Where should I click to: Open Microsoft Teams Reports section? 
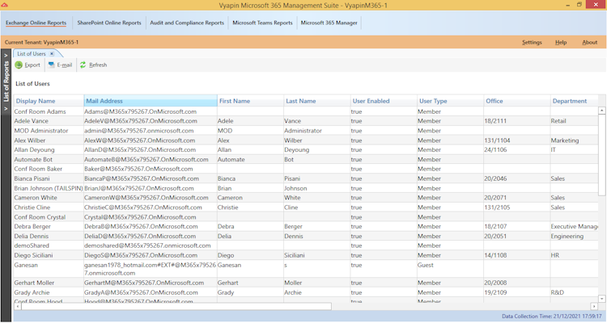[262, 23]
